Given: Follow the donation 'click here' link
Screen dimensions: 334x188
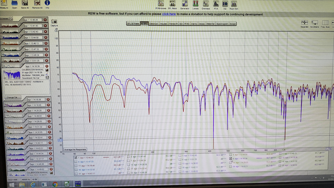Looking at the screenshot, I should (169, 14).
